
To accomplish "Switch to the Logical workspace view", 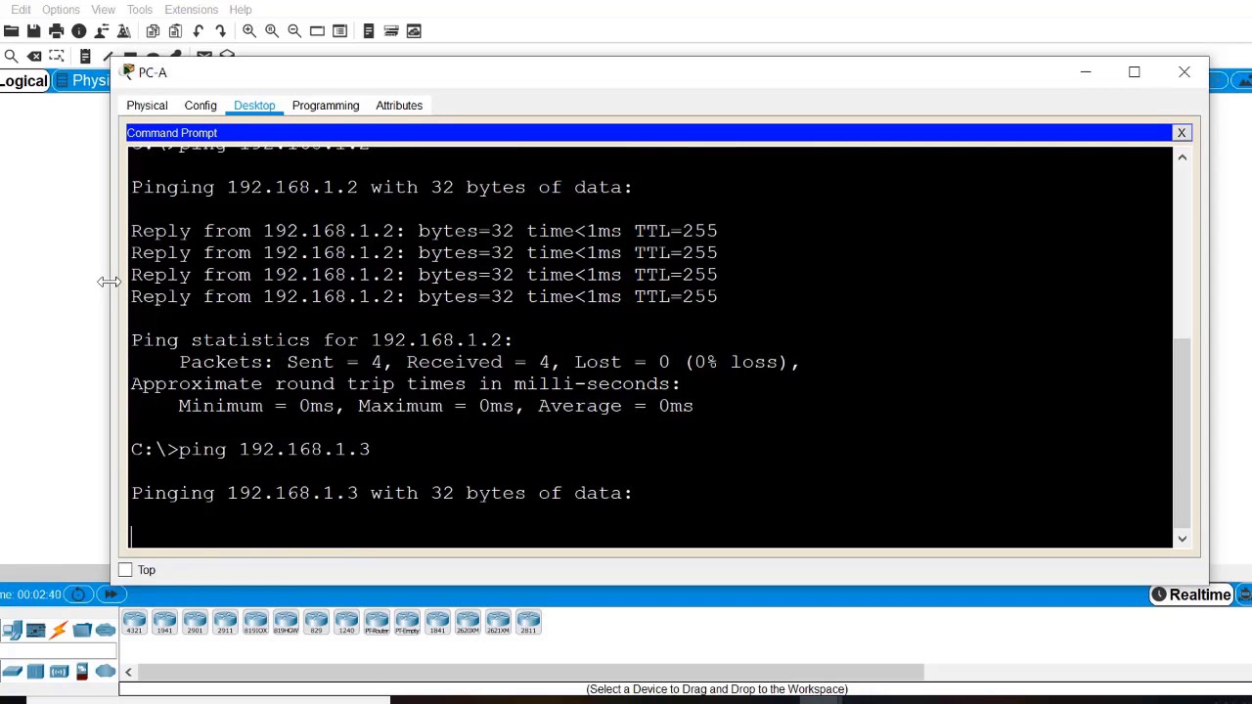I will (x=23, y=81).
